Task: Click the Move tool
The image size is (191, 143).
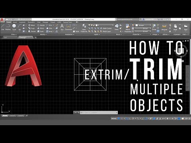Action: 31,25
